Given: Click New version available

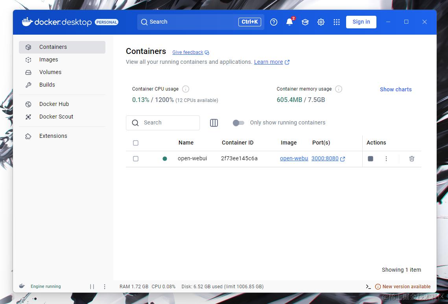Looking at the screenshot, I should coord(403,287).
